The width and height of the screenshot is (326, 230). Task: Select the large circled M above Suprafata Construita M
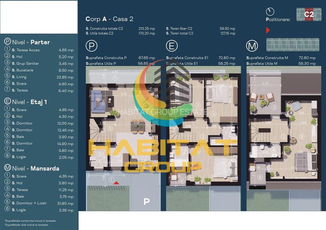coord(252,45)
